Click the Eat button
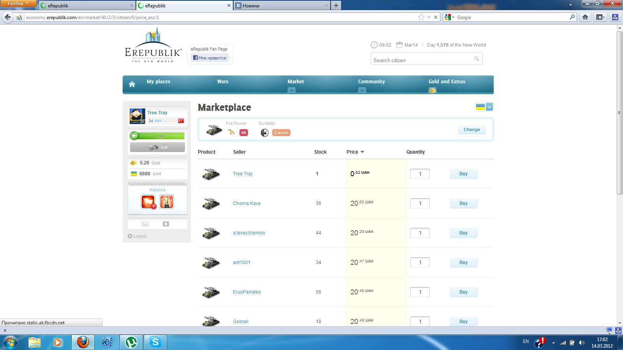The height and width of the screenshot is (350, 623). pyautogui.click(x=157, y=147)
